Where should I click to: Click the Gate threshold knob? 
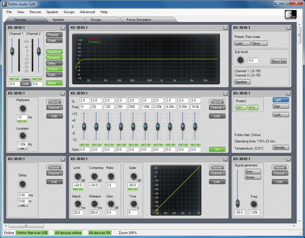click(134, 176)
